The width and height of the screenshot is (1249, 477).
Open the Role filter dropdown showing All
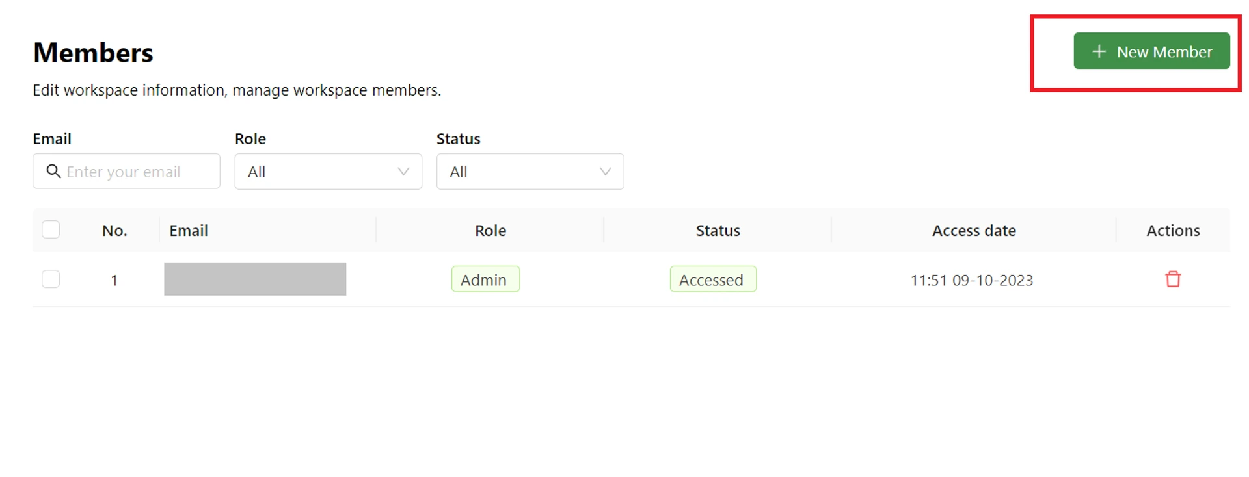(328, 172)
